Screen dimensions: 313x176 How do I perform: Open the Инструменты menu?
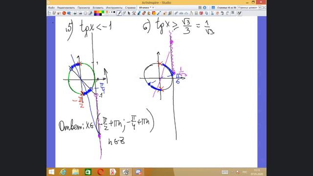pyautogui.click(x=114, y=8)
